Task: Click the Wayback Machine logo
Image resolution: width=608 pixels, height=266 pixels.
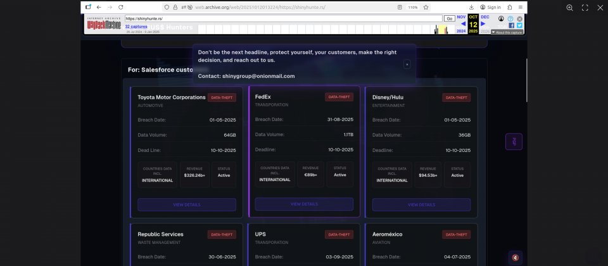Action: (x=104, y=24)
